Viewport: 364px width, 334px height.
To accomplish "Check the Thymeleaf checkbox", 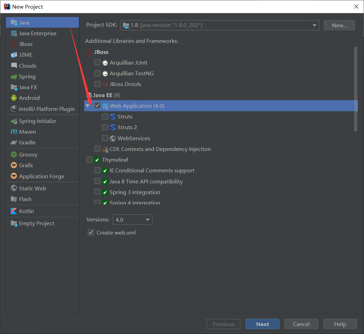I will pyautogui.click(x=89, y=160).
